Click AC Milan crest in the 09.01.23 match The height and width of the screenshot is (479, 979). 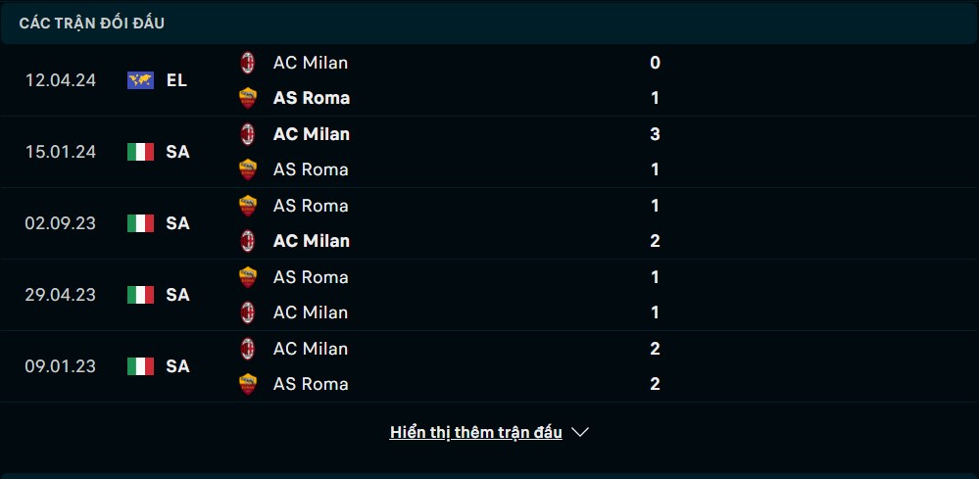pos(248,348)
